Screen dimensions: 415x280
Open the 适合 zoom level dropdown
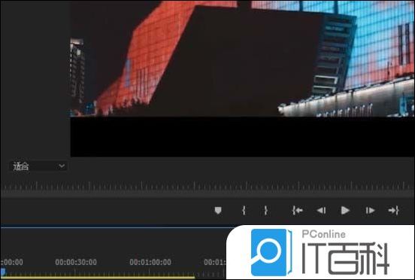coord(38,166)
